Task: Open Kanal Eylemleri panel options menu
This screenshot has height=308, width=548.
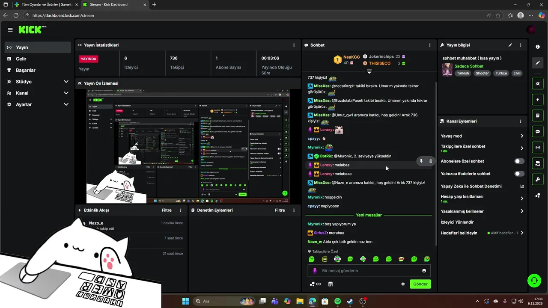Action: pos(521,121)
